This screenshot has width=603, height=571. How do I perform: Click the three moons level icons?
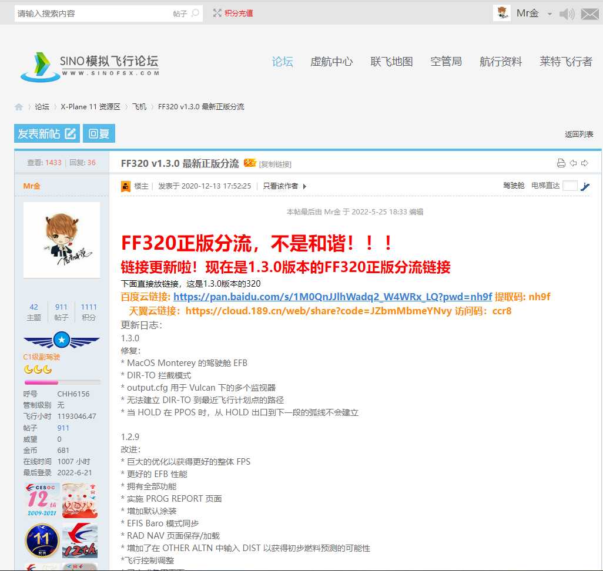[38, 370]
